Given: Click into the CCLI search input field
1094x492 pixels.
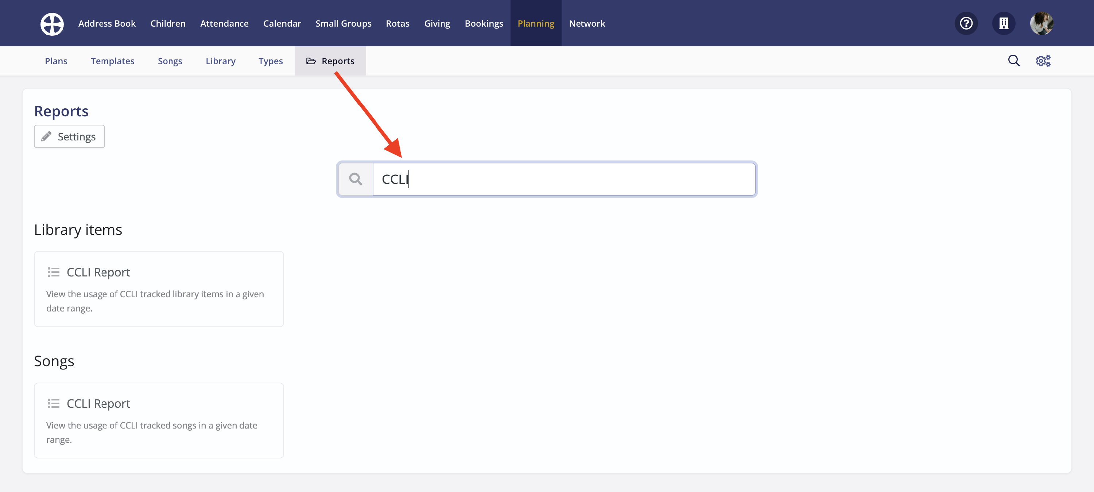Looking at the screenshot, I should 552,179.
